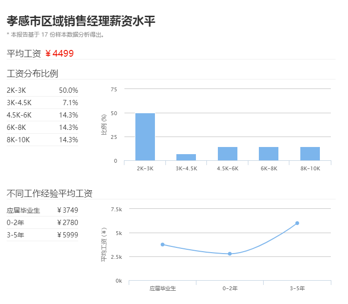Click the 50.0% value in the table
Screen dimensions: 348x304
(x=69, y=90)
